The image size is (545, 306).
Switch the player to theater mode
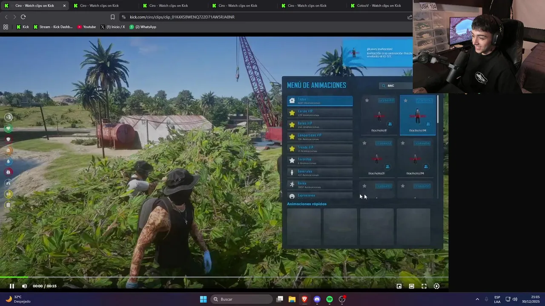tap(411, 286)
